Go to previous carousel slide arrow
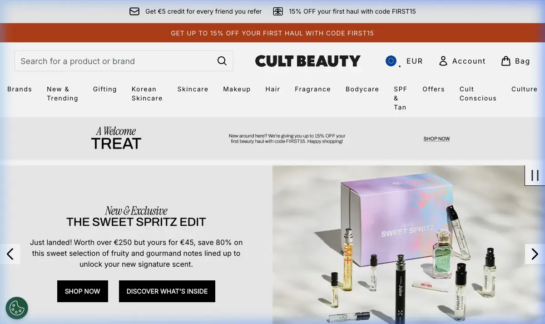Image resolution: width=545 pixels, height=324 pixels. 10,254
